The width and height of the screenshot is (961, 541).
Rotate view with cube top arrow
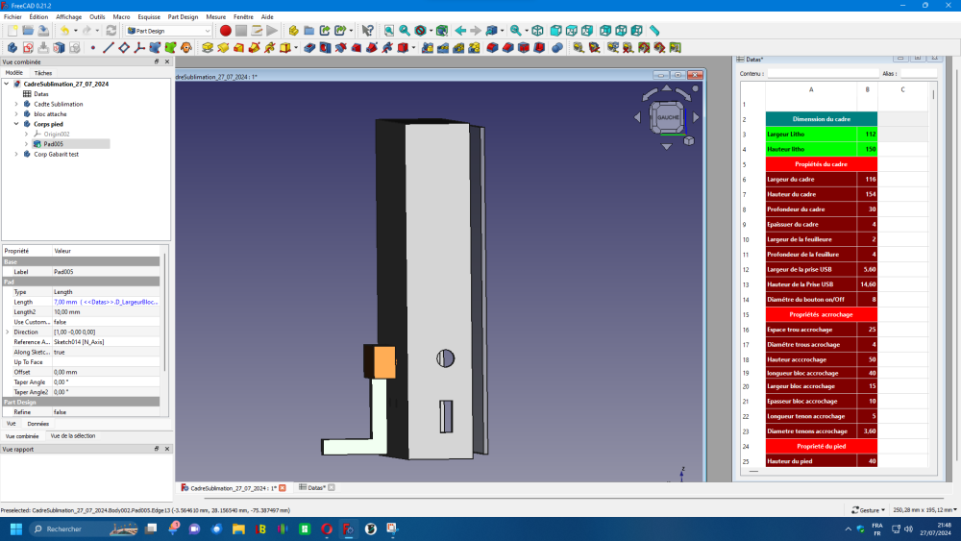[x=667, y=88]
